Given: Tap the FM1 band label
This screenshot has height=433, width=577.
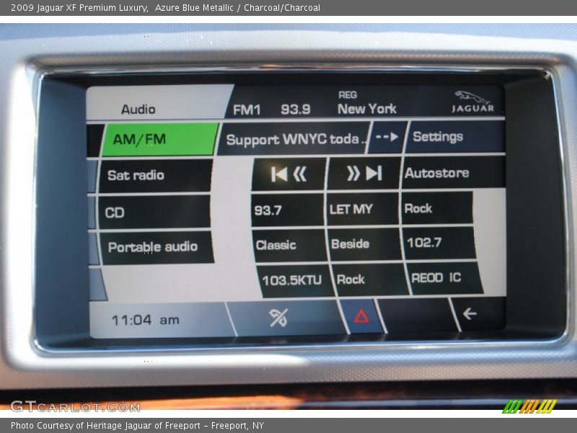Looking at the screenshot, I should [247, 110].
